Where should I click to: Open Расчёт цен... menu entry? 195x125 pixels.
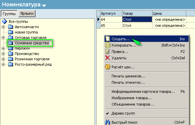[146, 67]
